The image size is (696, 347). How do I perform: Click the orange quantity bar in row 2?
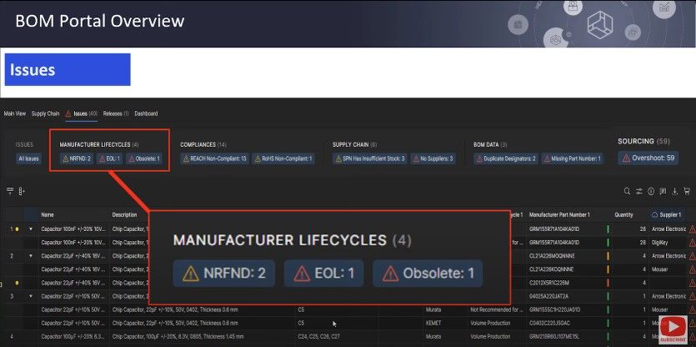tap(610, 255)
